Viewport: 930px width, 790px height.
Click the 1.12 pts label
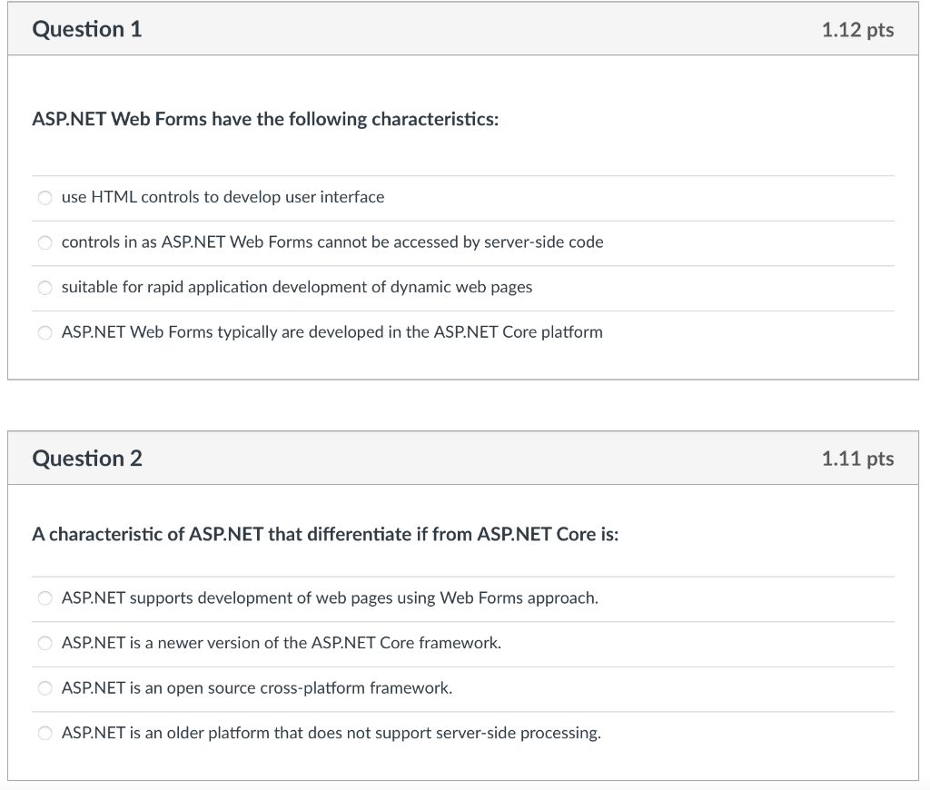tap(857, 29)
